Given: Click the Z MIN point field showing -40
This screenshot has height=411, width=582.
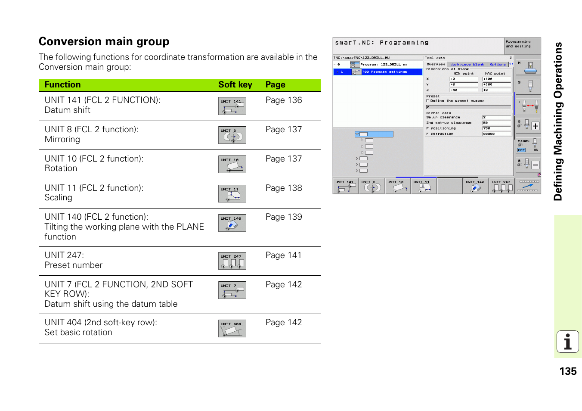Looking at the screenshot, I should (x=464, y=90).
